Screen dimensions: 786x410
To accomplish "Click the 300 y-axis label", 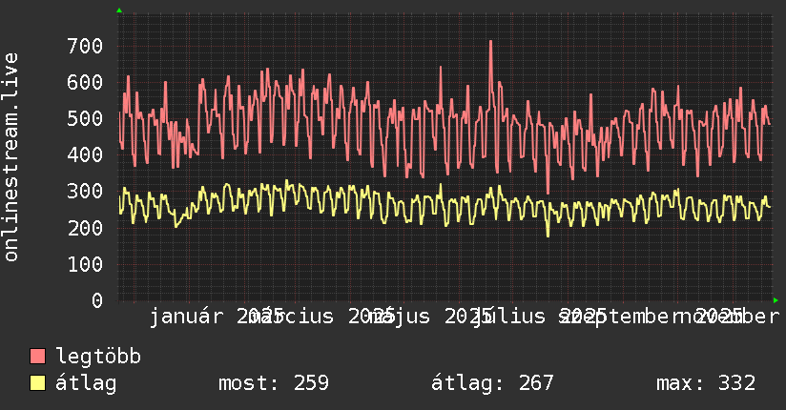I will (85, 192).
